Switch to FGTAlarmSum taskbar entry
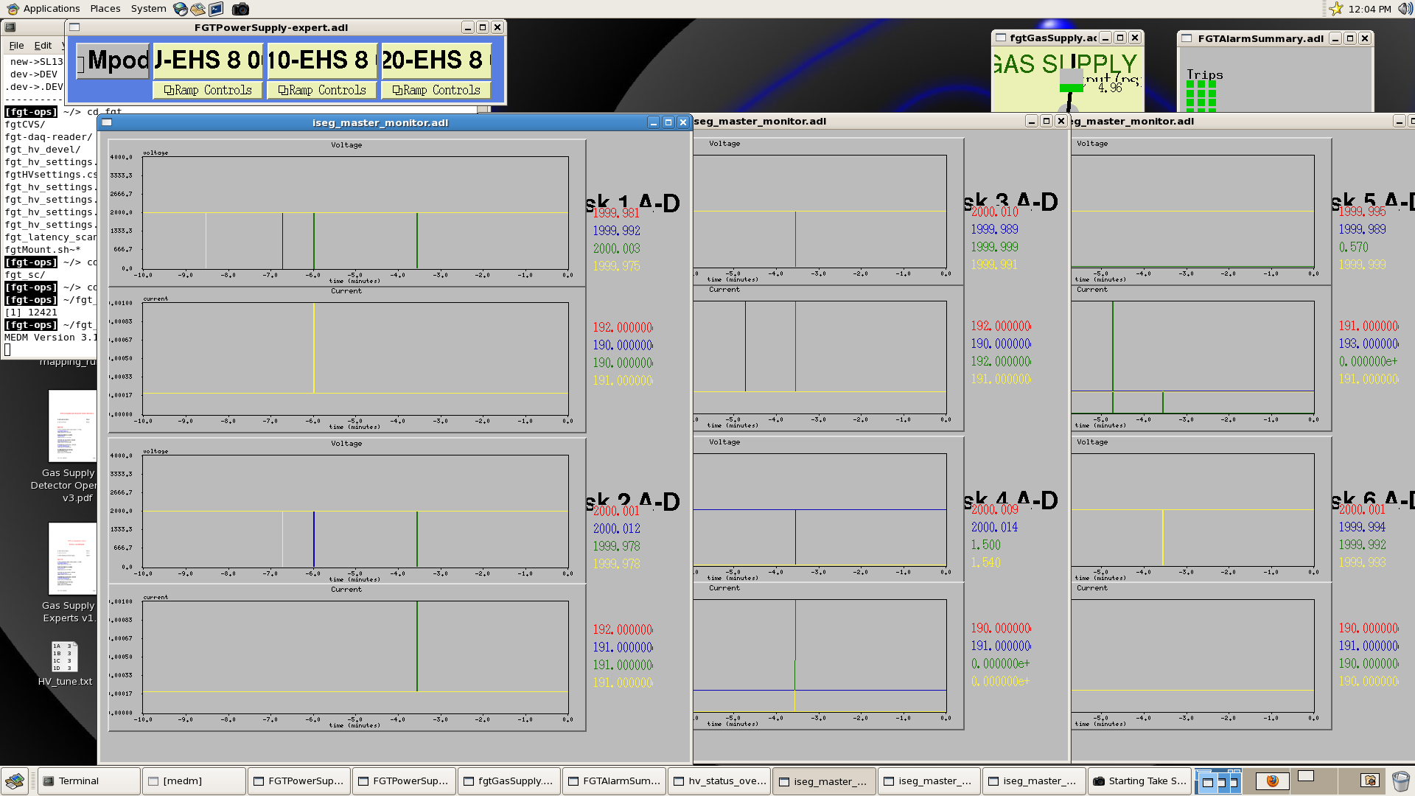1415x796 pixels. [613, 781]
